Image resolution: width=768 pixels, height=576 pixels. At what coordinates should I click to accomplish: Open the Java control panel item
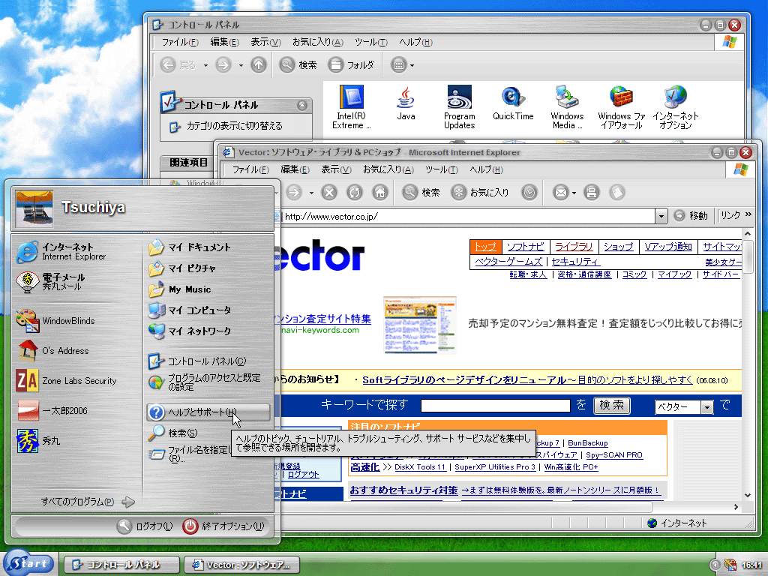tap(406, 102)
